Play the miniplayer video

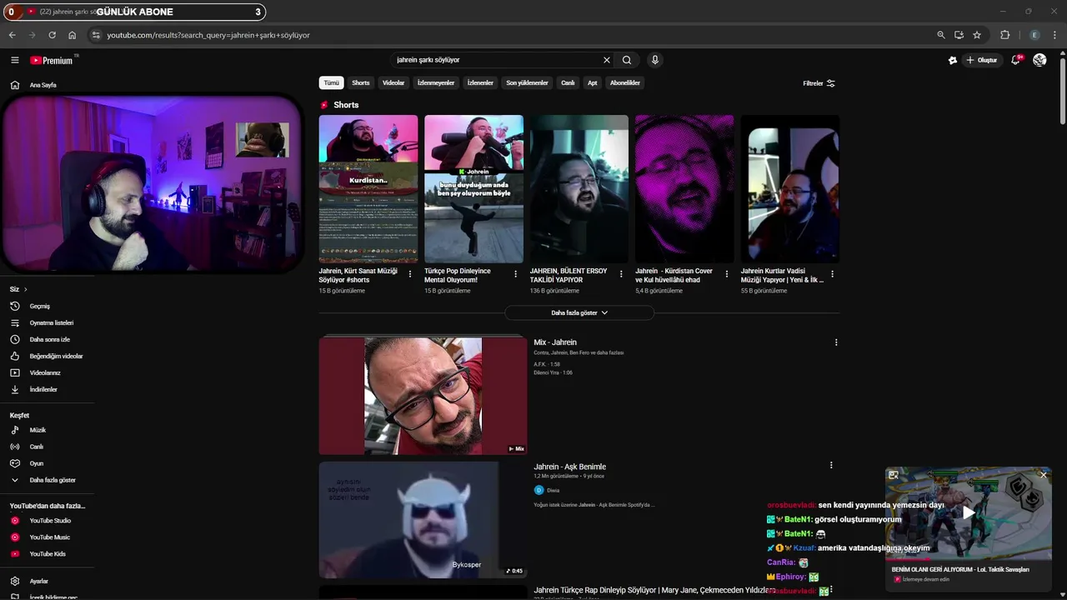[969, 513]
